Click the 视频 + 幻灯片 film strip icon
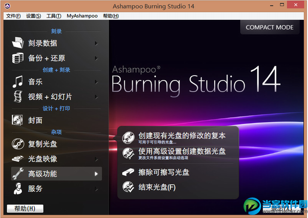Viewport: 308px width, 218px height. coord(18,96)
